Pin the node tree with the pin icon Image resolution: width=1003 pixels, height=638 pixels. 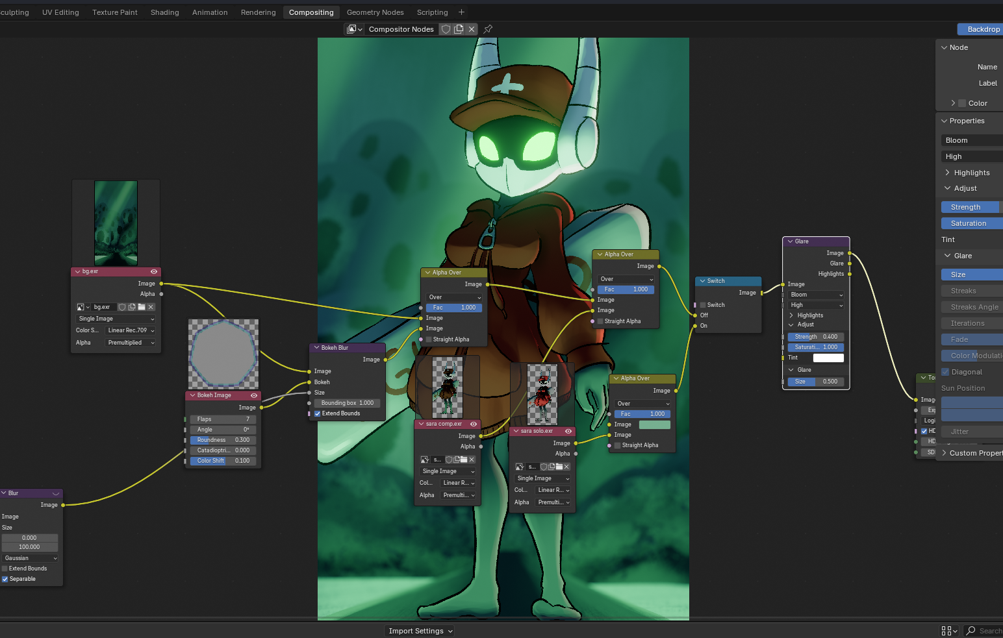[x=488, y=29]
